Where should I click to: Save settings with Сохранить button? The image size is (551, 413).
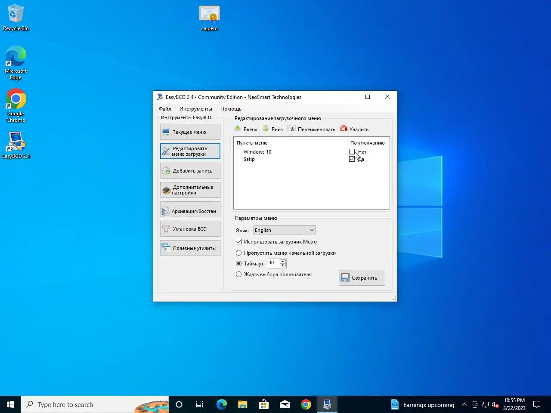coord(362,278)
